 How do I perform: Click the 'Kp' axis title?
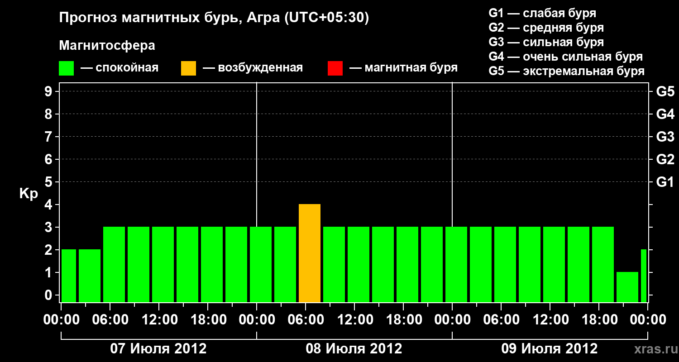click(29, 194)
